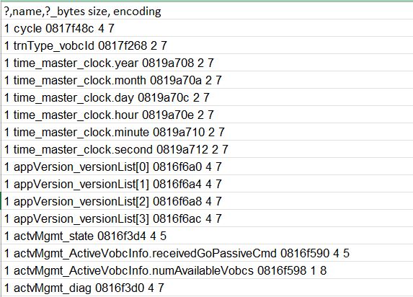413x297 pixels.
Task: Click the trnType_vobcId row cell
Action: (207, 45)
